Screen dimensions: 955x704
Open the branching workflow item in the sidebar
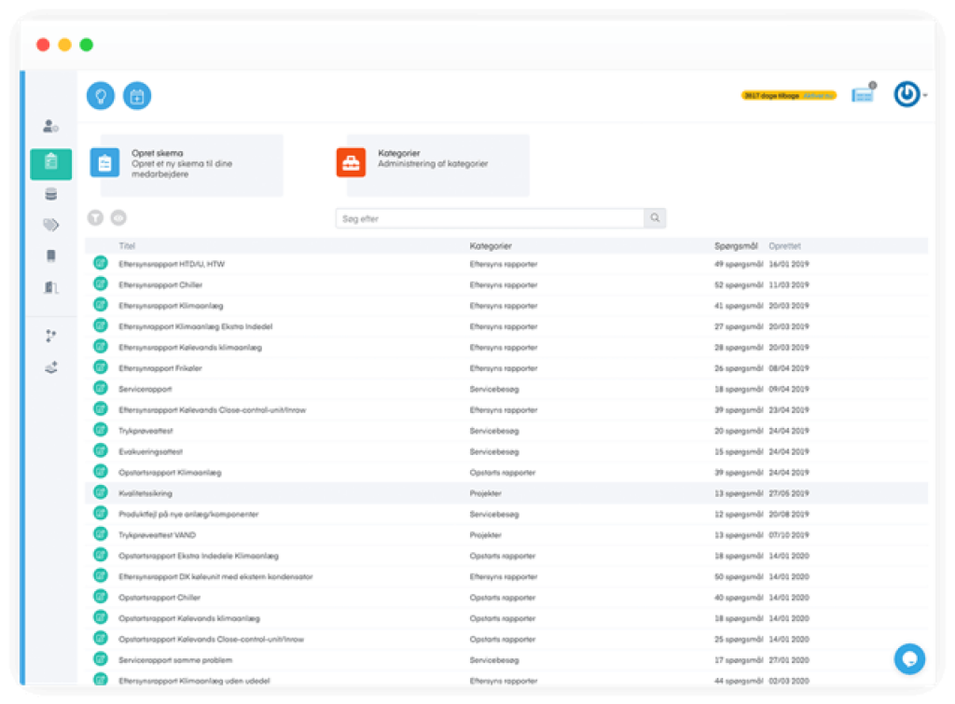pyautogui.click(x=50, y=336)
